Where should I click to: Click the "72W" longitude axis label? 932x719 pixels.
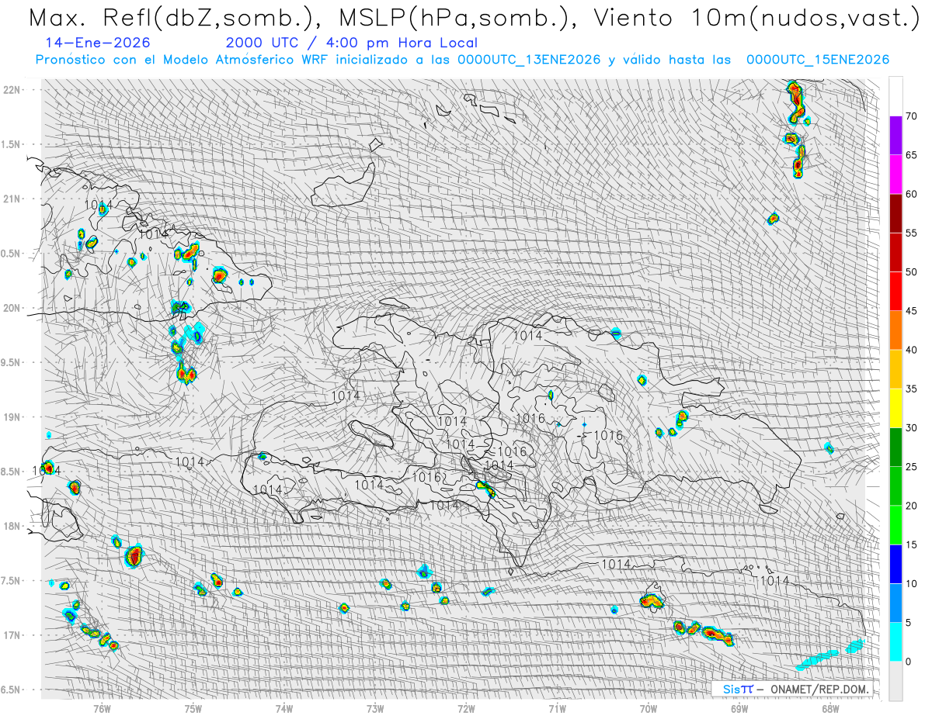point(466,707)
